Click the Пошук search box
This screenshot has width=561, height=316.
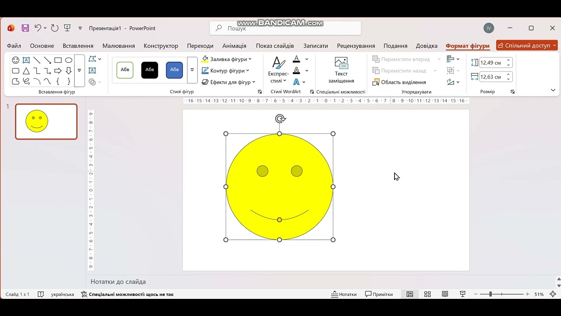[285, 28]
